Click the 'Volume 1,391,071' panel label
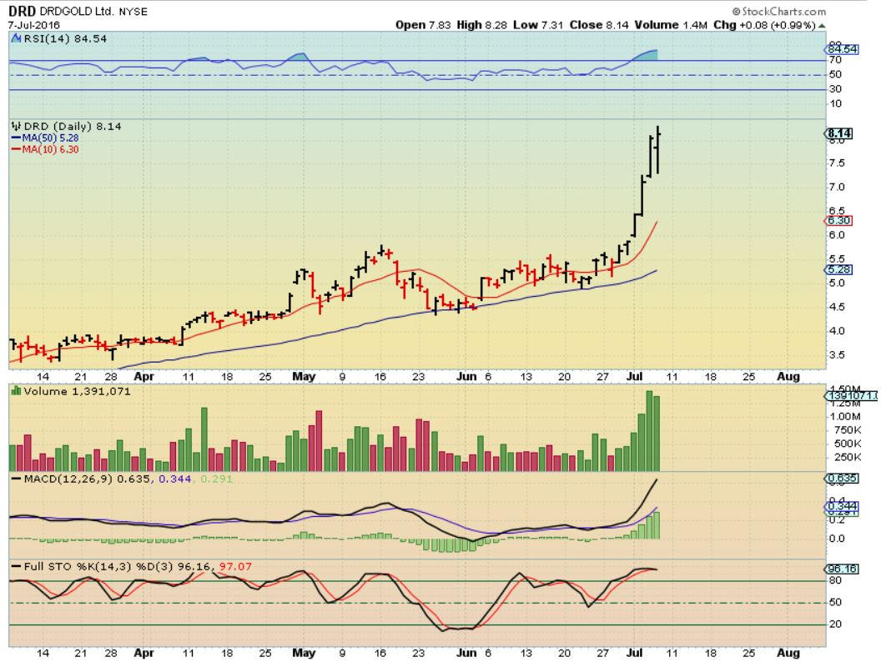 coord(77,391)
